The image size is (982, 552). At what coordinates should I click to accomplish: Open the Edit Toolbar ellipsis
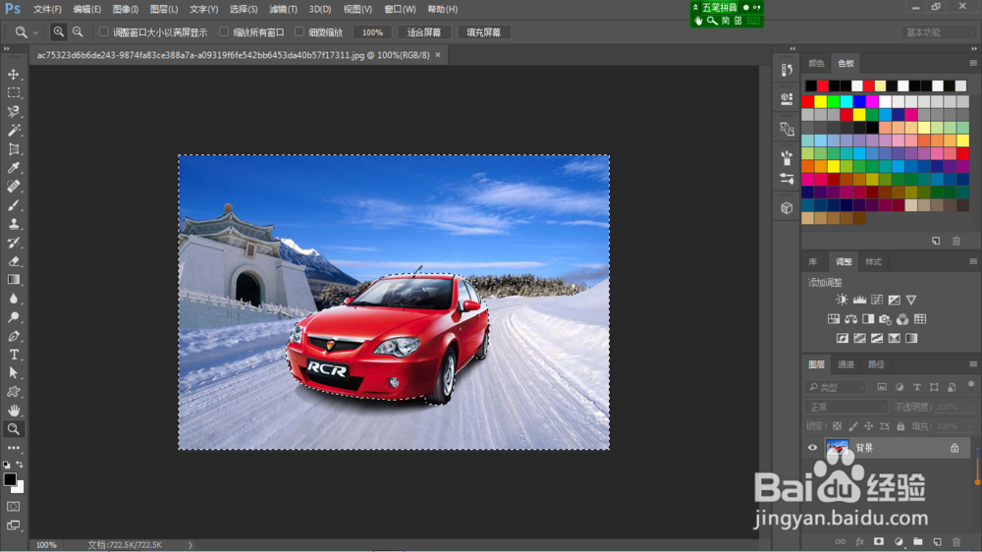pyautogui.click(x=13, y=448)
